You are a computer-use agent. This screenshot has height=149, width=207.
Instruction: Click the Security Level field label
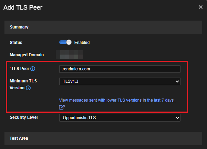24,117
